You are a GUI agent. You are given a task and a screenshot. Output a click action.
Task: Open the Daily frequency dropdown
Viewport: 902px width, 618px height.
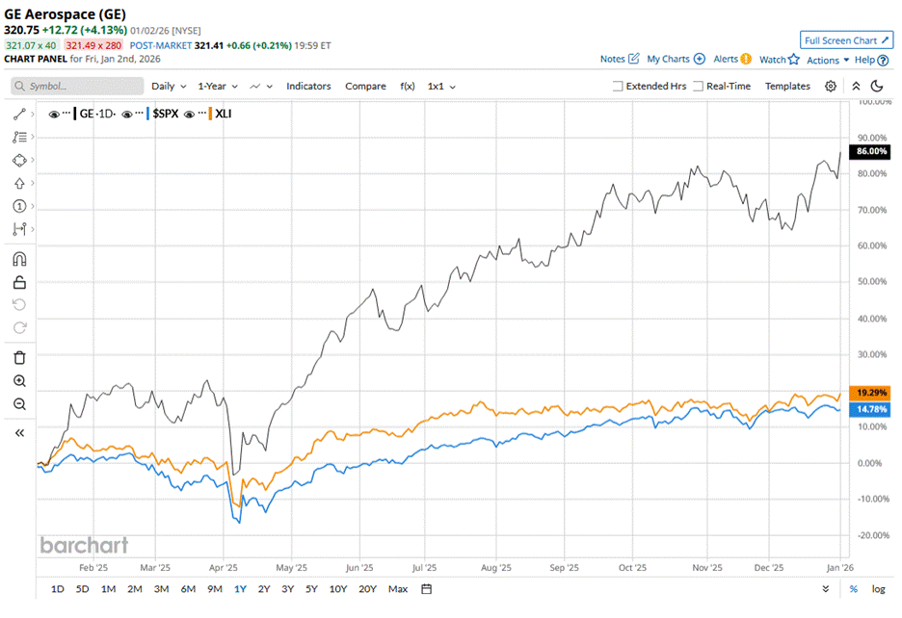[x=169, y=87]
